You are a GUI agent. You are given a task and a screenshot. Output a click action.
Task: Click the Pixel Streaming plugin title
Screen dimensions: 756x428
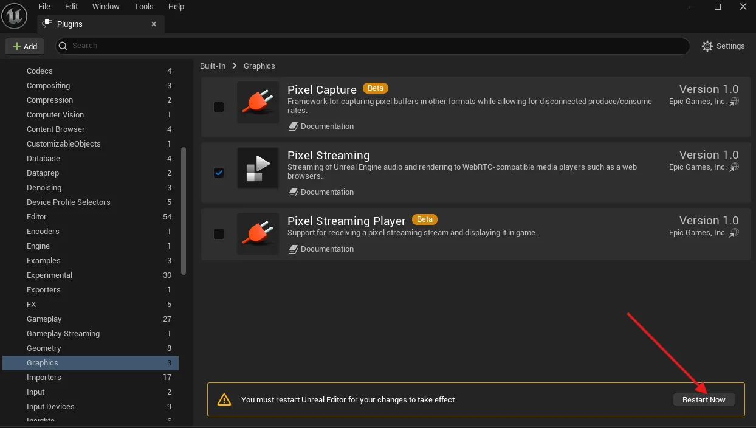[x=329, y=156]
